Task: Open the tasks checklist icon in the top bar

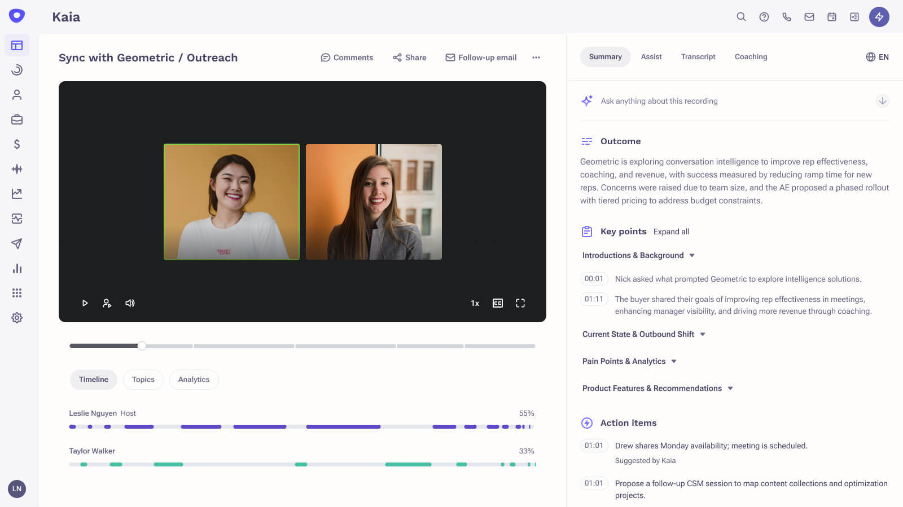Action: (854, 17)
